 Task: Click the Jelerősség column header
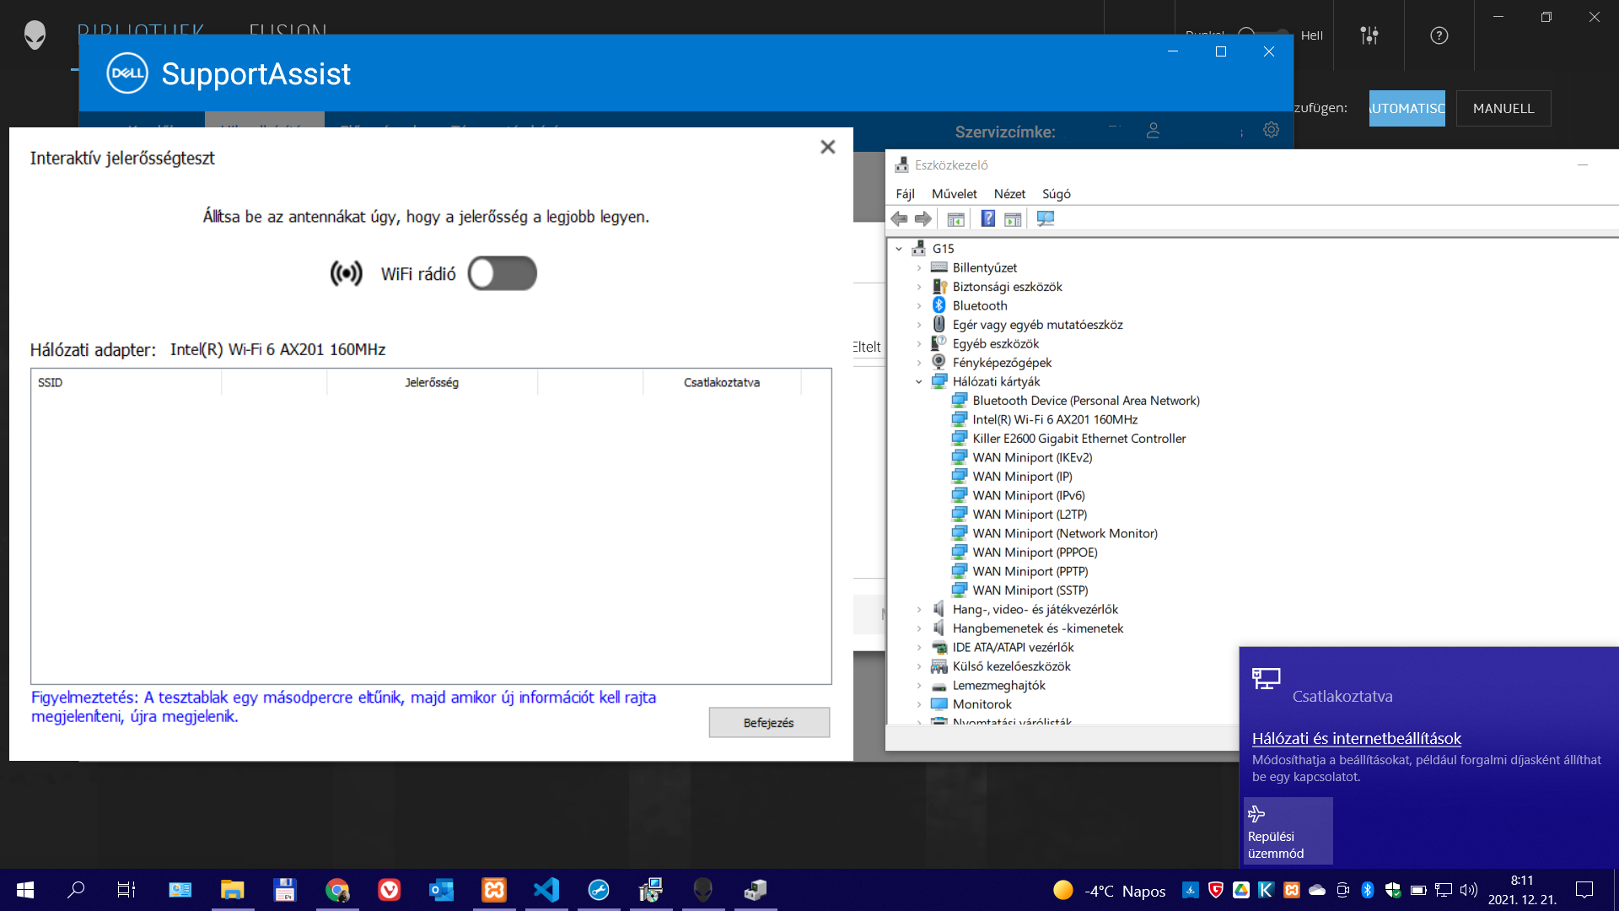pos(432,382)
